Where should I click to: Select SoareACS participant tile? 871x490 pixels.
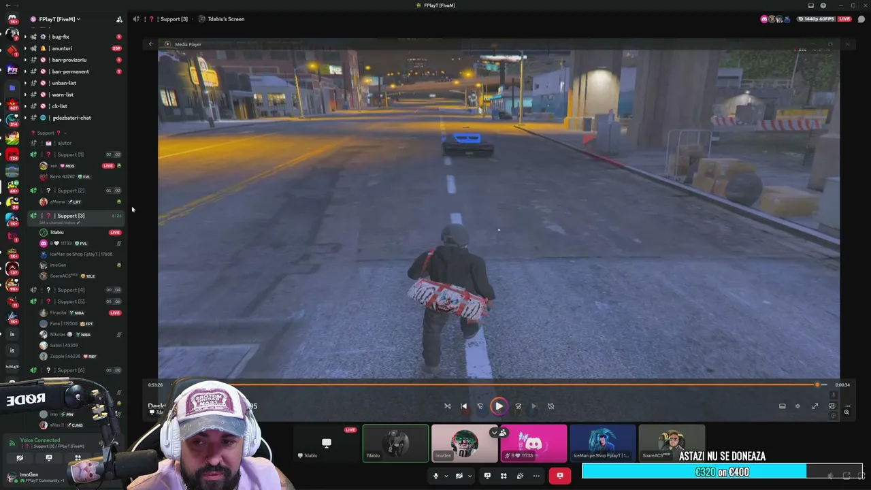pos(672,443)
